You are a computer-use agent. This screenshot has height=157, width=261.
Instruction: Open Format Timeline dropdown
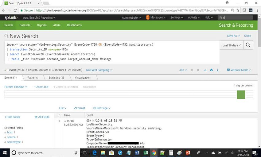coord(16,87)
